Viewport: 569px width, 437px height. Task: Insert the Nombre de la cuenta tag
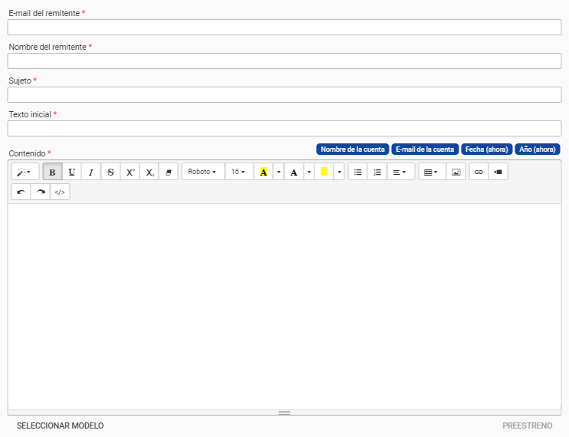pyautogui.click(x=353, y=149)
